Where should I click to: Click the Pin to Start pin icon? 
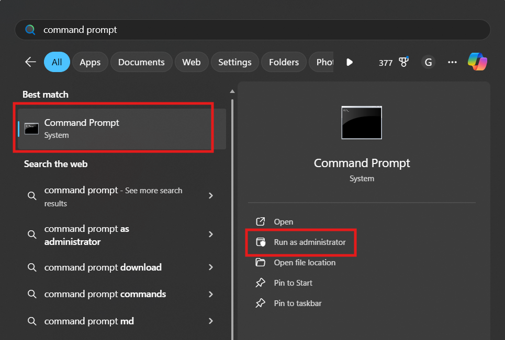(260, 283)
